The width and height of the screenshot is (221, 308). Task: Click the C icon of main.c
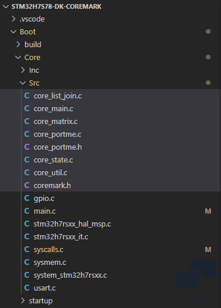(x=27, y=211)
